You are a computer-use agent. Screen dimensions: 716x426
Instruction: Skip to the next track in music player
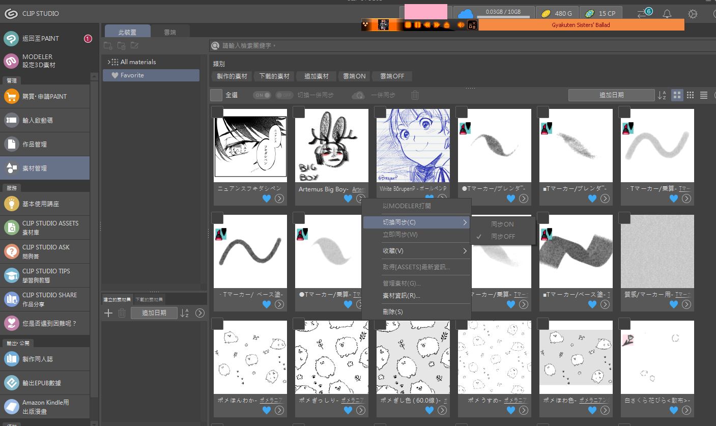[437, 25]
